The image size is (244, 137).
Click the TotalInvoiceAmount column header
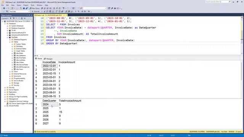pyautogui.click(x=70, y=100)
